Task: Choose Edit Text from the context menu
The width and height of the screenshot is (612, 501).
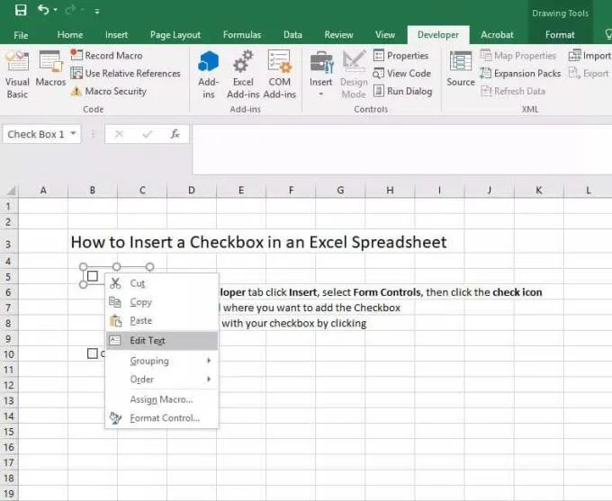Action: (148, 341)
